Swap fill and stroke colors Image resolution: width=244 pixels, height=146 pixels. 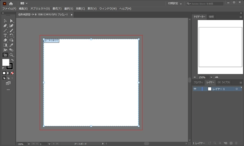pyautogui.click(x=12, y=60)
